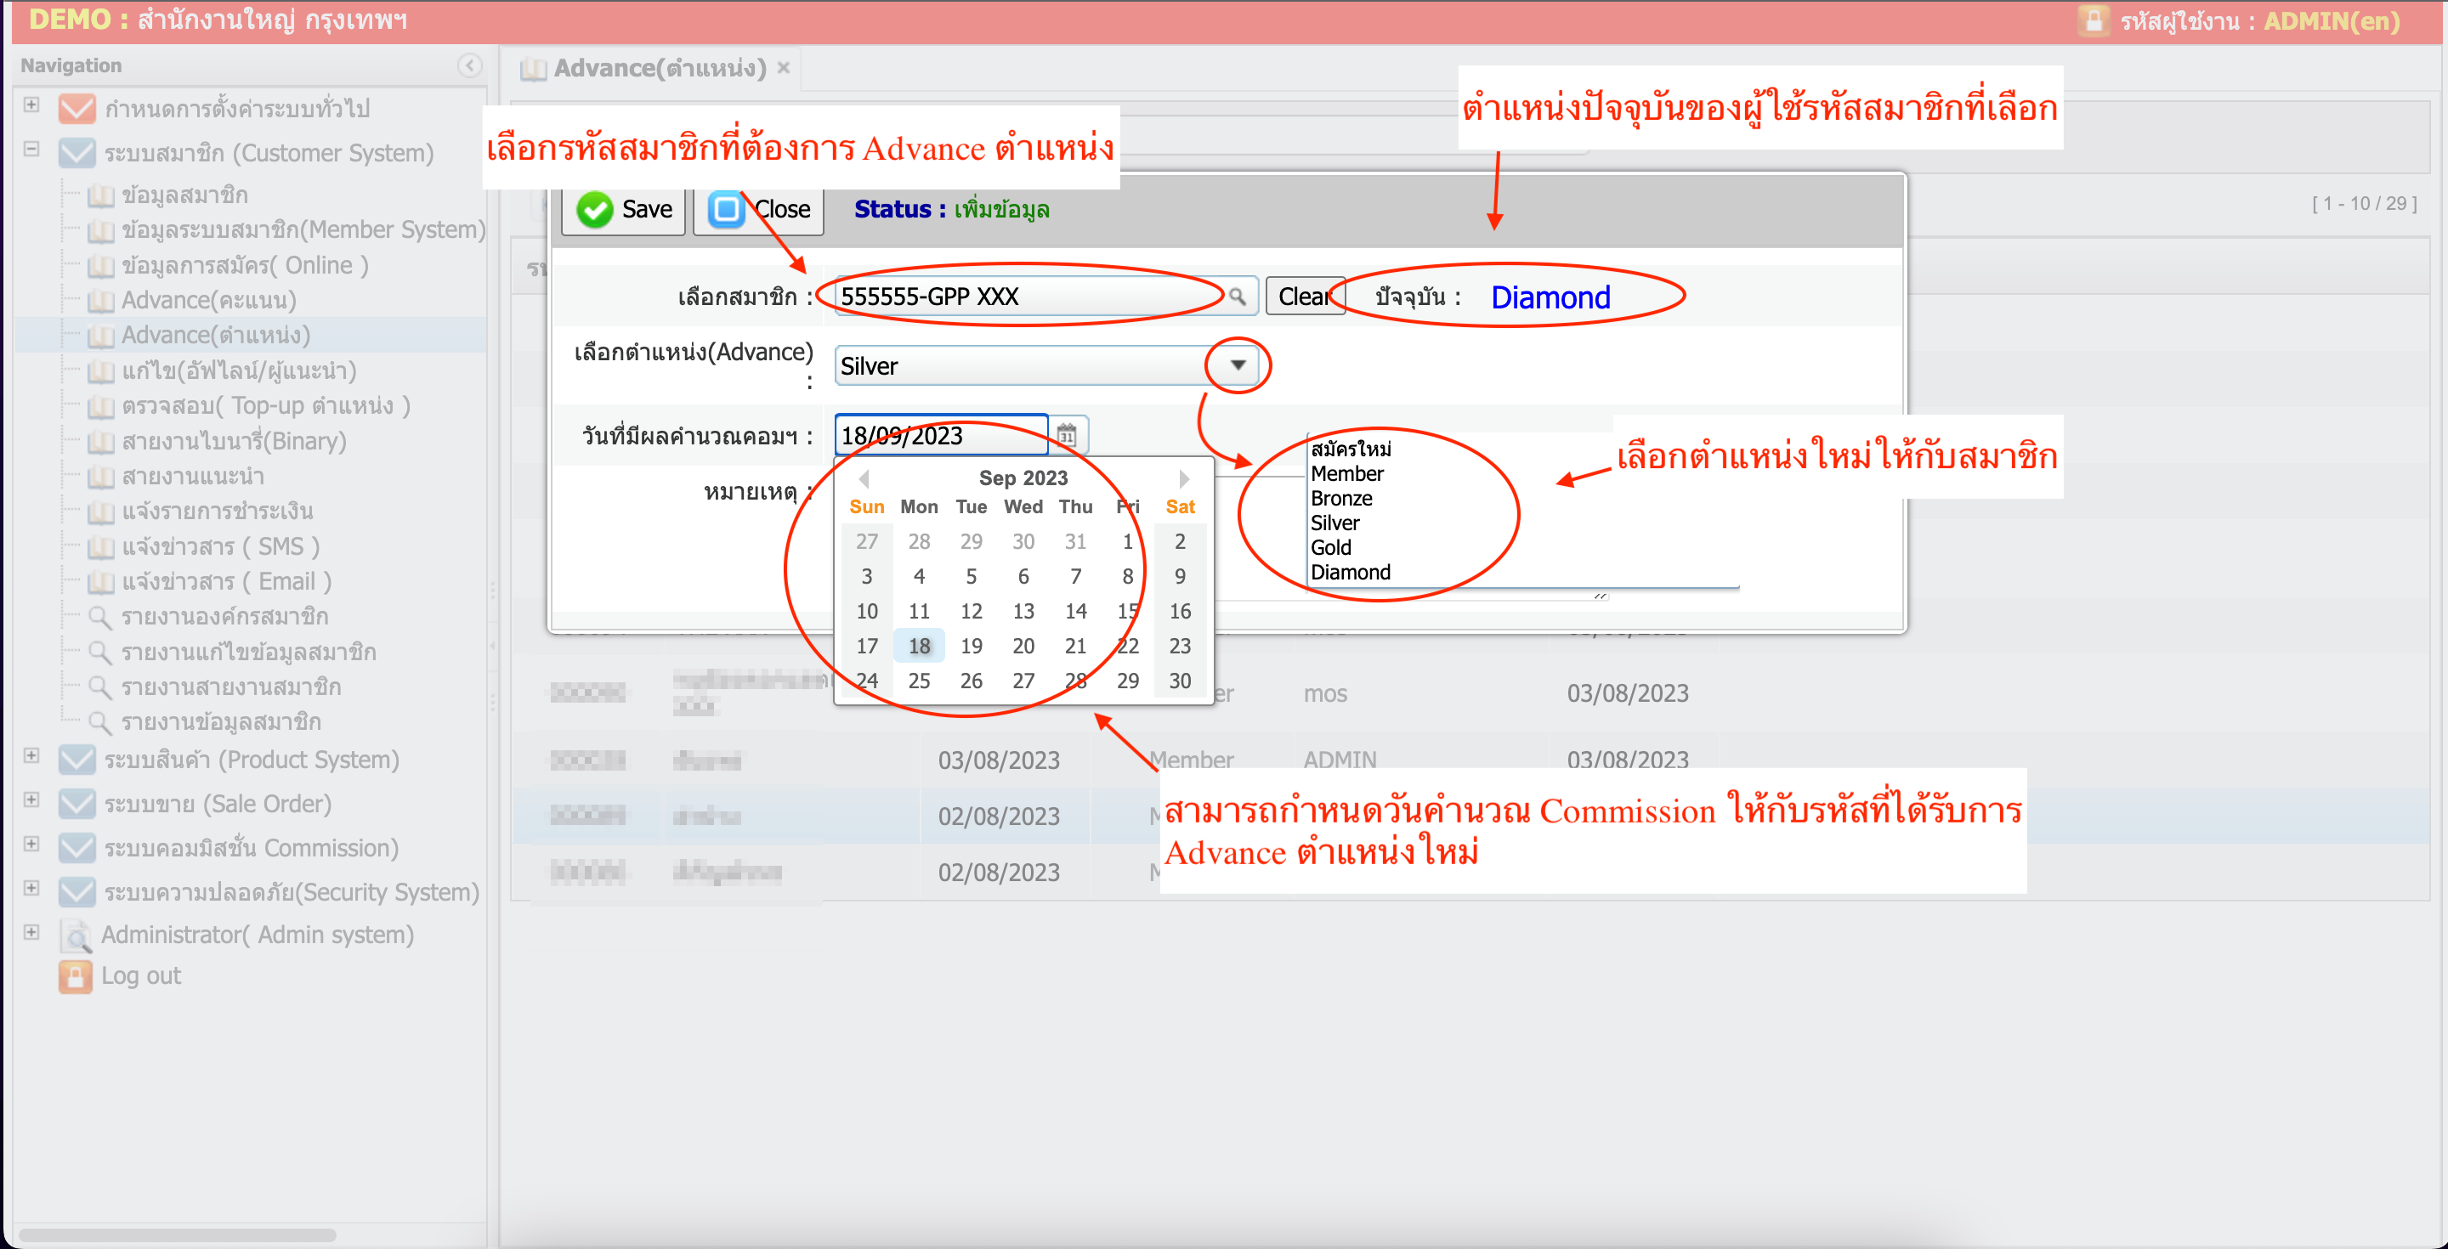Click the magnifier search icon in member field
The height and width of the screenshot is (1249, 2448).
(1237, 297)
